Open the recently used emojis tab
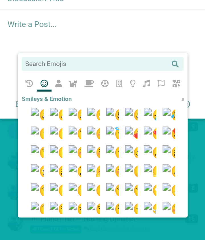This screenshot has height=240, width=205. pyautogui.click(x=29, y=84)
